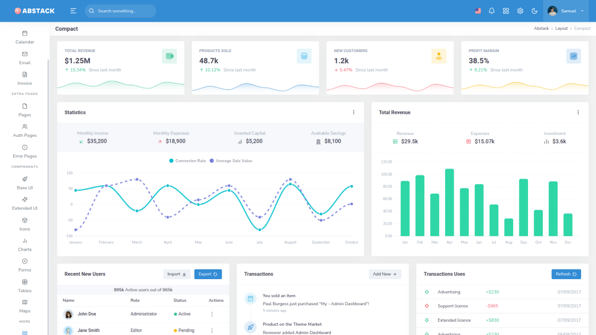Click the April bar in revenue chart
Screen dimensions: 596x335
(x=449, y=202)
